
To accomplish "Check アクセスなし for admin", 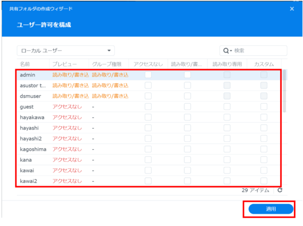I will coord(148,75).
